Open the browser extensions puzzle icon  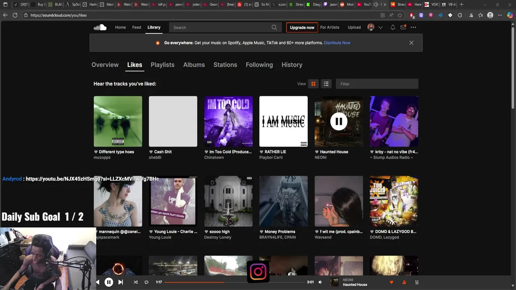click(460, 15)
